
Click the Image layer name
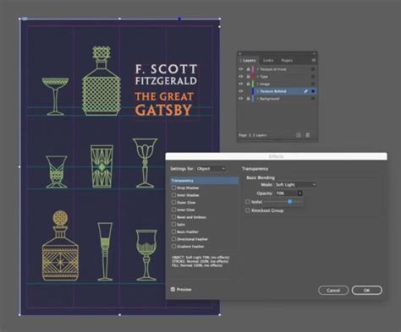[265, 84]
